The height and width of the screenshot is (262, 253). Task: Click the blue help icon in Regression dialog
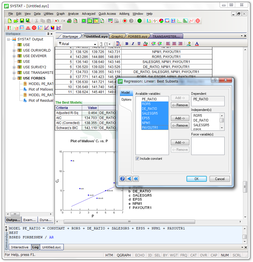(x=122, y=179)
